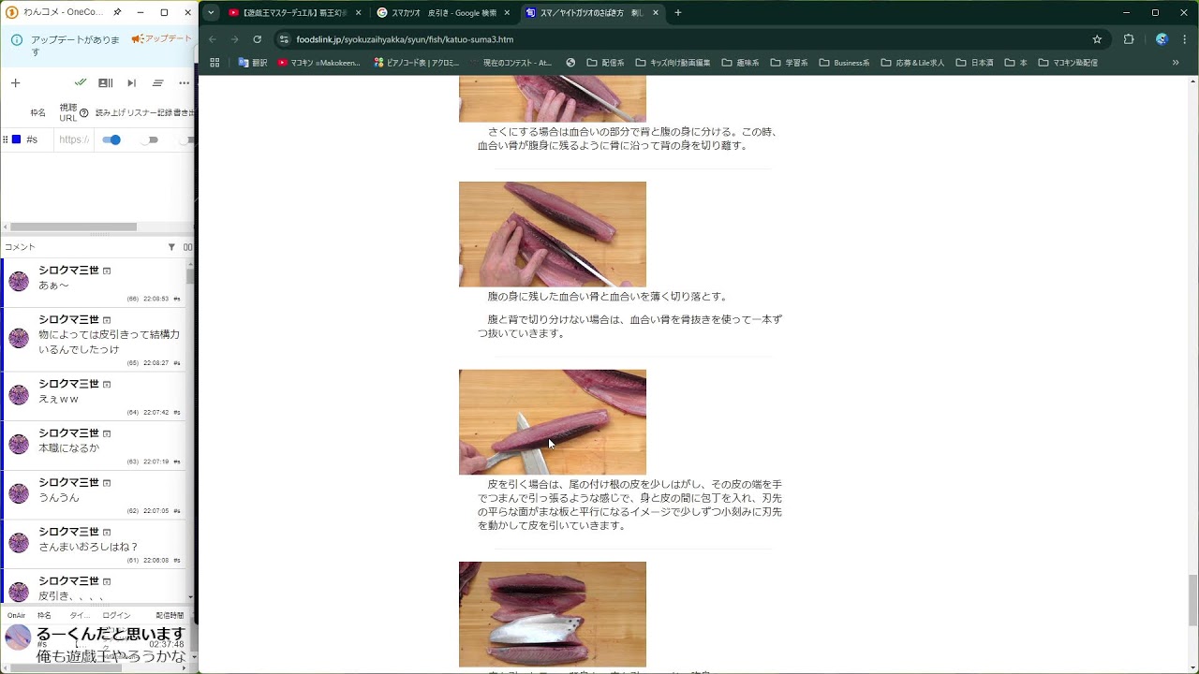Image resolution: width=1199 pixels, height=674 pixels.
Task: Open the listener list icon in OneComme
Action: [106, 83]
